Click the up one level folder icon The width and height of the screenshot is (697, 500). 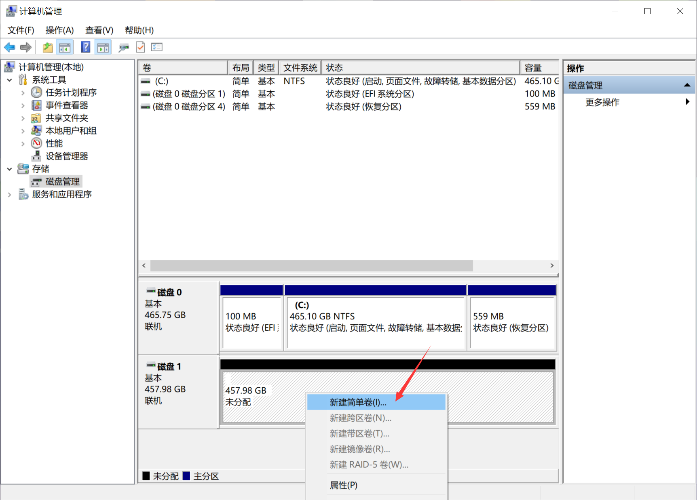click(x=47, y=47)
